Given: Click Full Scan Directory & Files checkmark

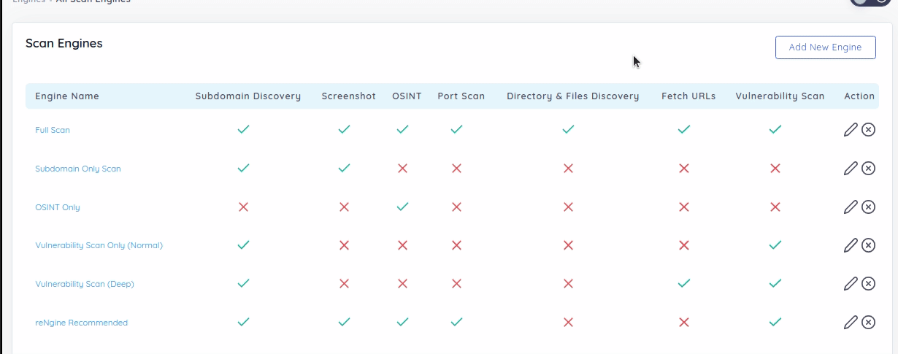Looking at the screenshot, I should 568,130.
